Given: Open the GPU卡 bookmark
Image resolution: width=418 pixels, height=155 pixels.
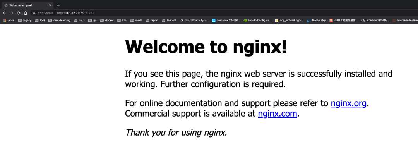Looking at the screenshot, I should pyautogui.click(x=344, y=20).
